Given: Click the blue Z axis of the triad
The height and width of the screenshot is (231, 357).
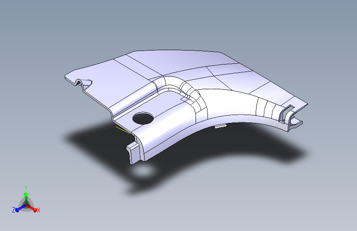Looking at the screenshot, I should [x=21, y=208].
